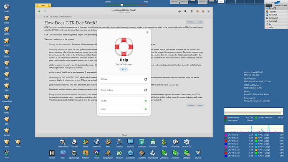Go back with the green back arrow
288x162 pixels.
coord(39,11)
